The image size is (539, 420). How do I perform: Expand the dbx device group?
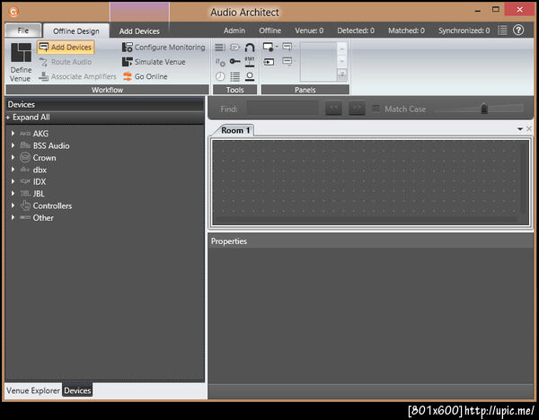coord(13,170)
